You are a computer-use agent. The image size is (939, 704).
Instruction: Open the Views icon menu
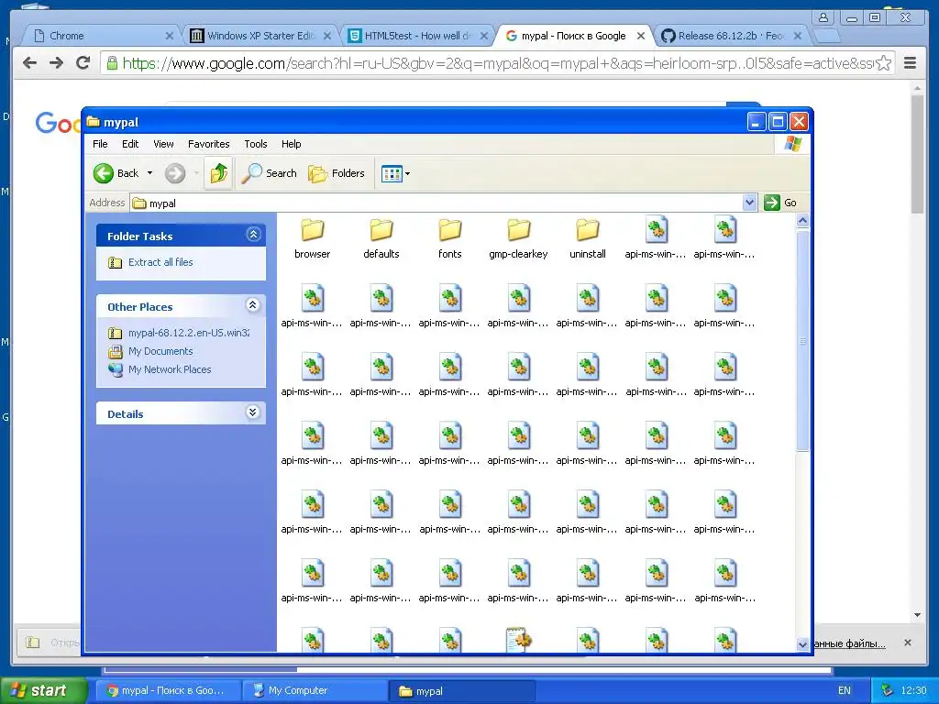(x=391, y=174)
